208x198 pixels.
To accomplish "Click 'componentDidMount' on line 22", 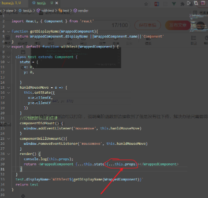I will click(x=37, y=123).
